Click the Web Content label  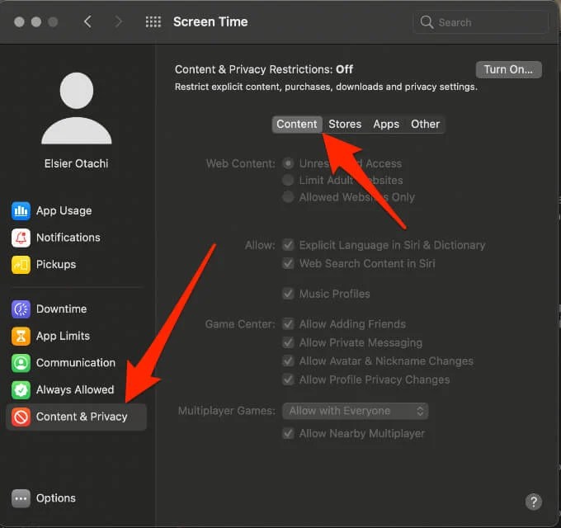click(x=240, y=163)
